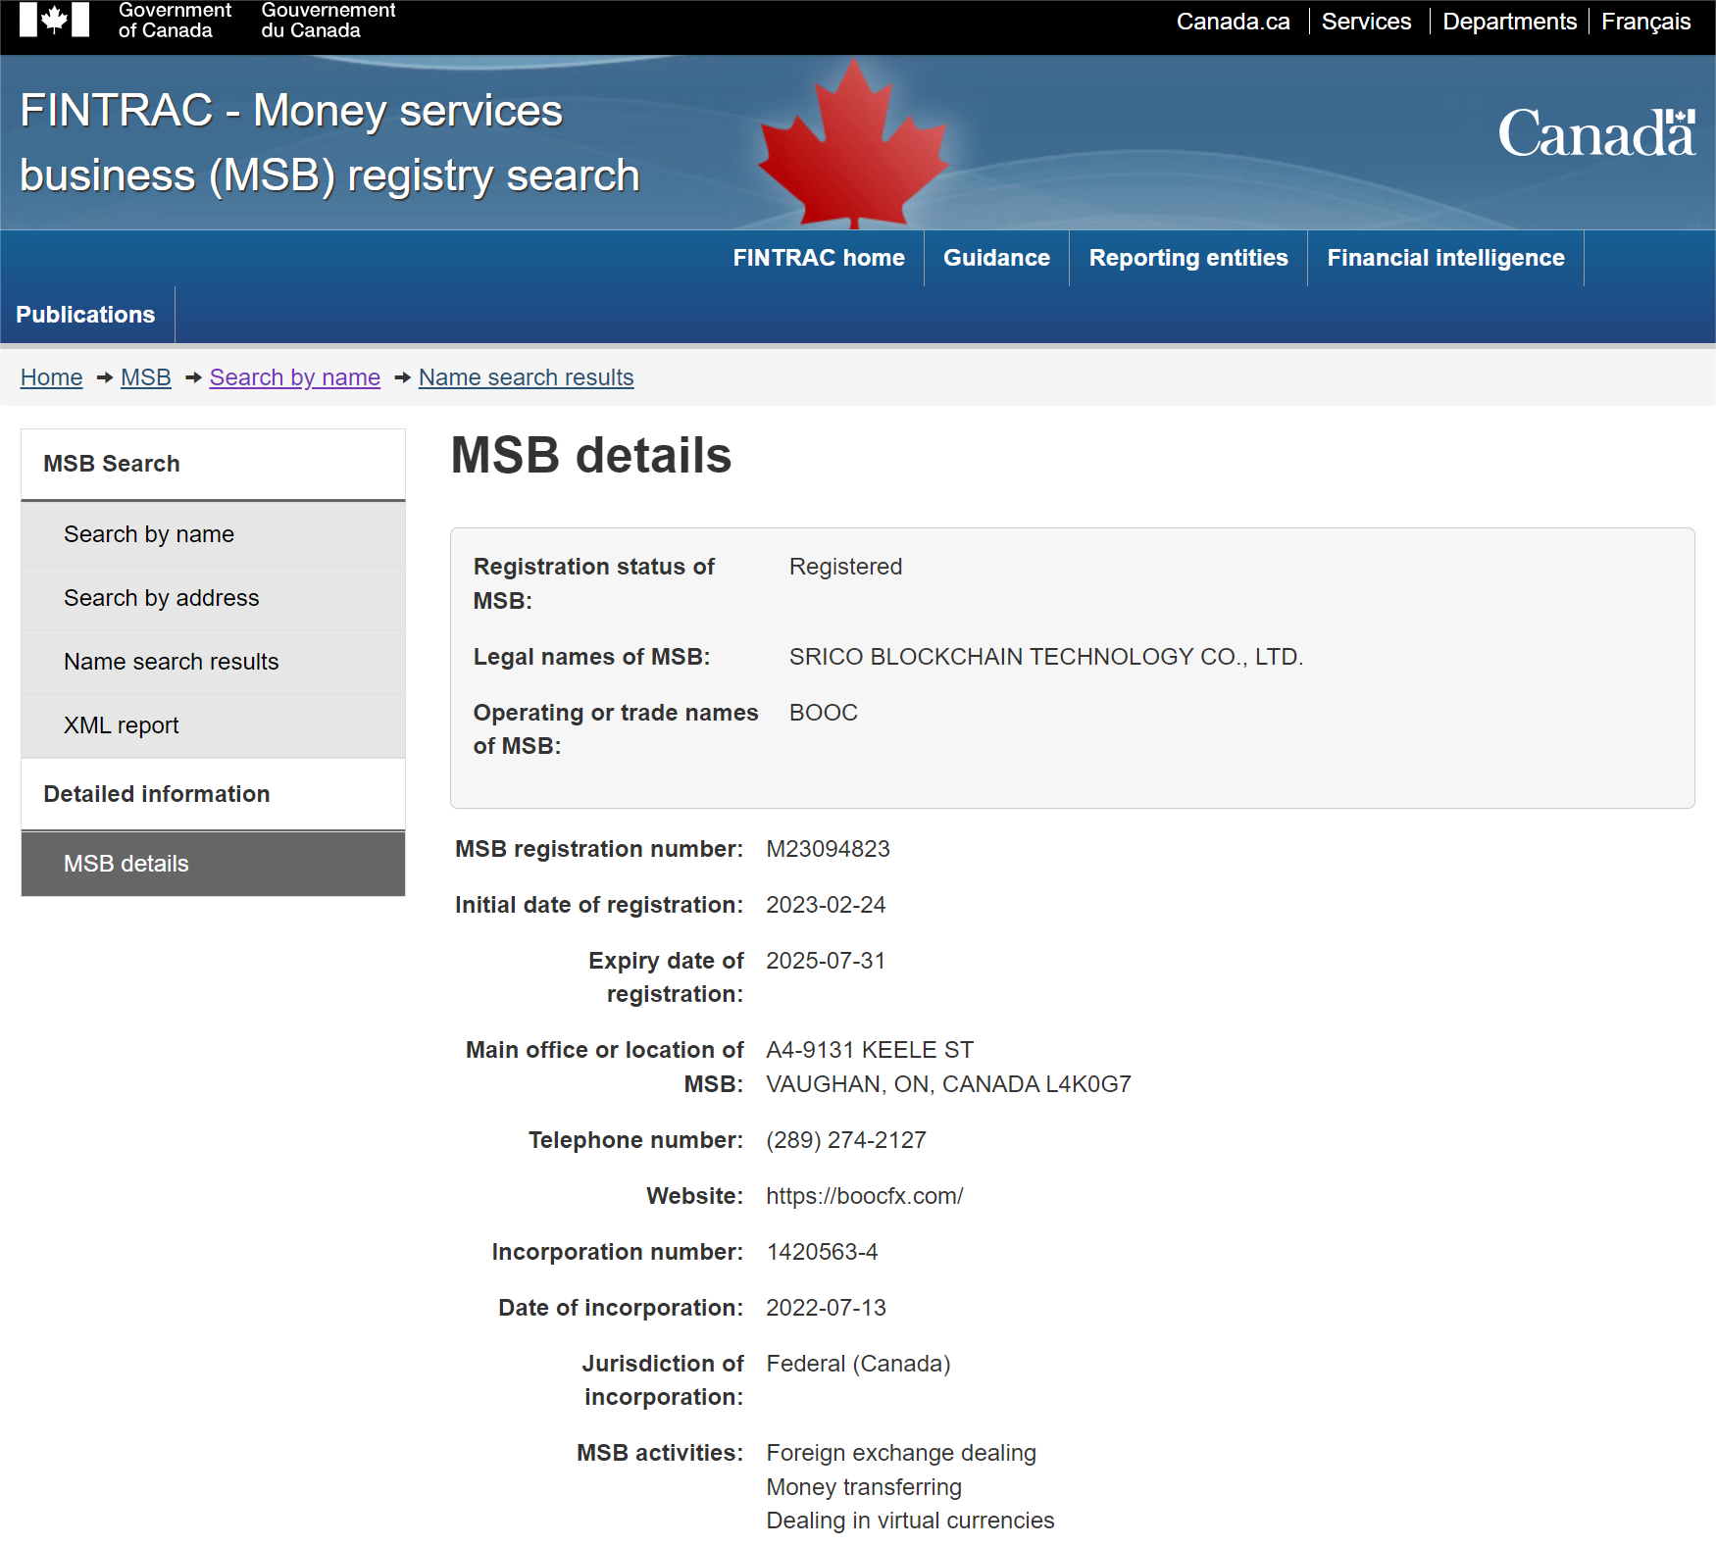Image resolution: width=1716 pixels, height=1546 pixels.
Task: Select Name search results in sidebar
Action: [213, 662]
